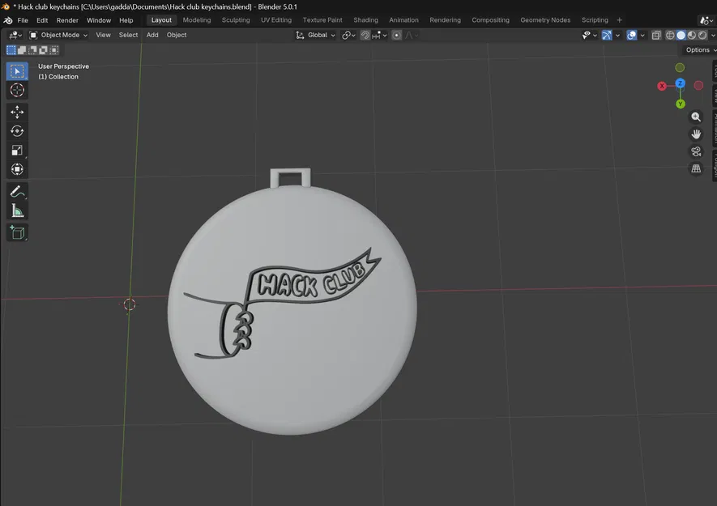The height and width of the screenshot is (506, 717).
Task: Toggle proportional editing
Action: (x=396, y=35)
